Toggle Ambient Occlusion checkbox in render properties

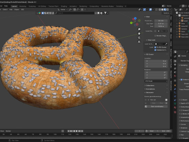[x=182, y=80]
